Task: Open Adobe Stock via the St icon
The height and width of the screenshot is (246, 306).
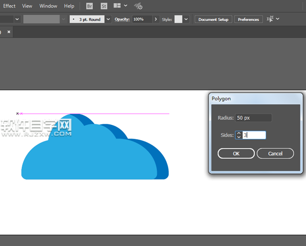Action: (104, 6)
